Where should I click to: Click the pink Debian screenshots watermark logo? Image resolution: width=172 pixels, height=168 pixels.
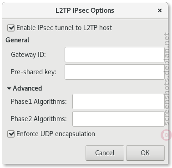tap(166, 135)
